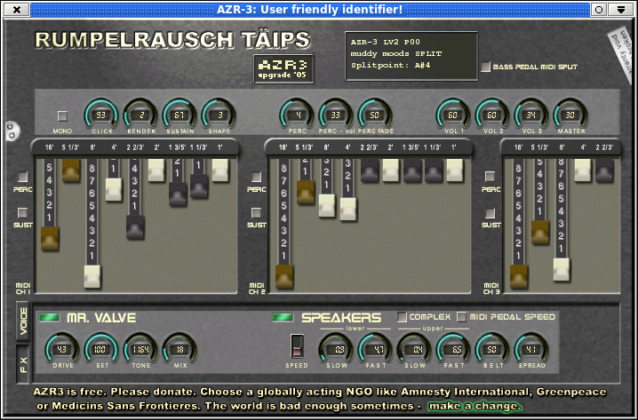Image resolution: width=638 pixels, height=420 pixels.
Task: Click the 2 2/3' drawbar handle in CH 1
Action: pos(135,227)
